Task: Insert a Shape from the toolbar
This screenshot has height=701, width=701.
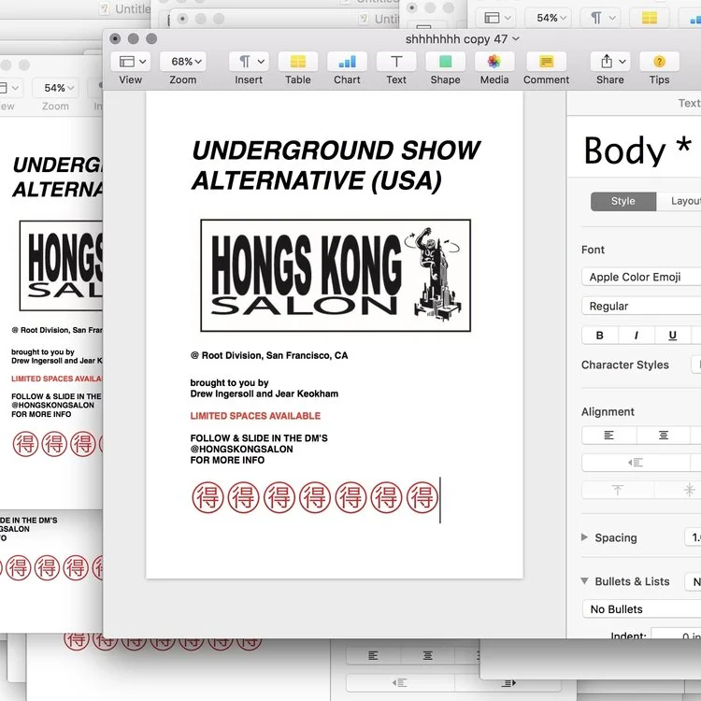Action: point(445,62)
